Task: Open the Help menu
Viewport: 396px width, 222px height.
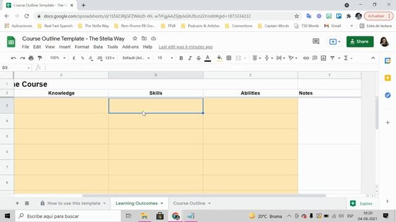Action: coord(147,47)
